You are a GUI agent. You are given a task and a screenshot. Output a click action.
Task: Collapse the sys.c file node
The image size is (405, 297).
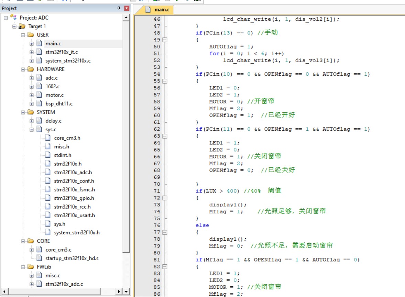click(x=32, y=130)
